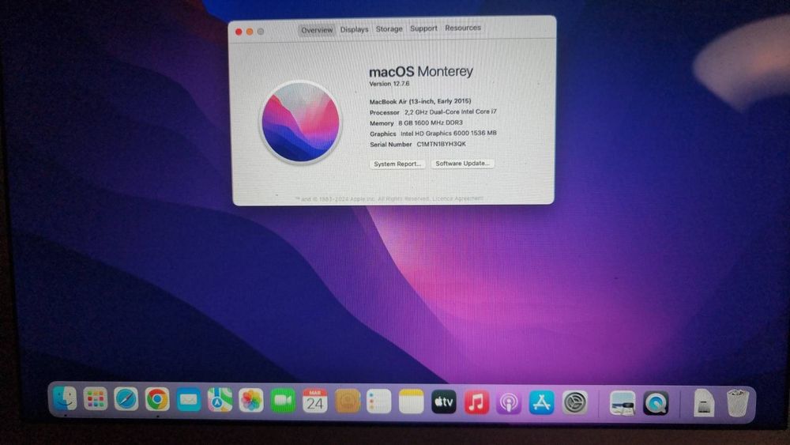The height and width of the screenshot is (445, 790).
Task: Open the Licence Agreement link
Action: pyautogui.click(x=457, y=198)
